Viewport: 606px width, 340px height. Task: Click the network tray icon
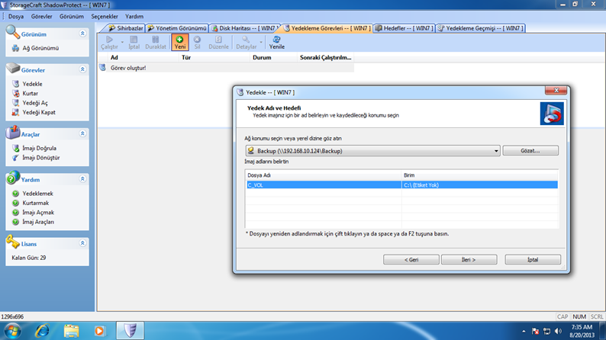click(546, 331)
